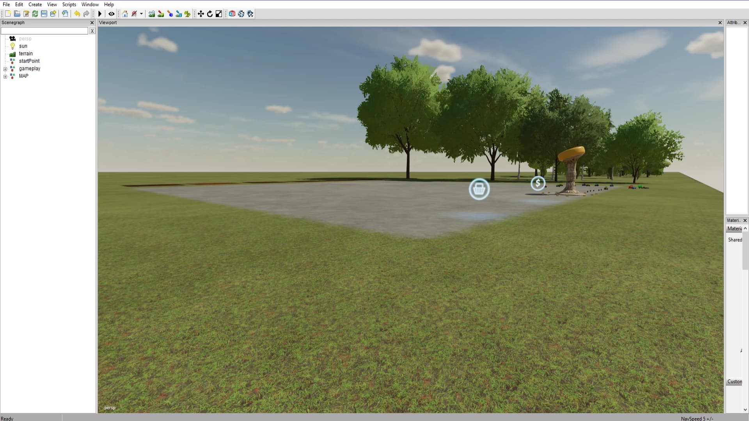Screen dimensions: 749x421
Task: Expand the gameplay node in the scenegraph
Action: pyautogui.click(x=5, y=69)
